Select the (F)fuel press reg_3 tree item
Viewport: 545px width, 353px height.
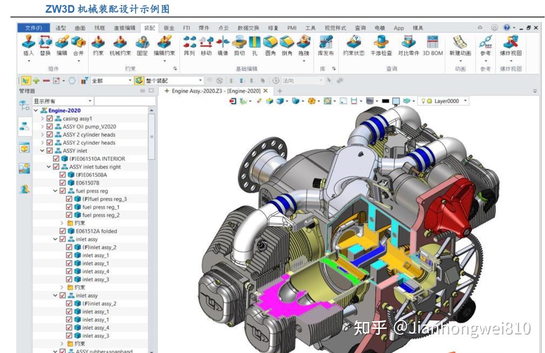[105, 199]
